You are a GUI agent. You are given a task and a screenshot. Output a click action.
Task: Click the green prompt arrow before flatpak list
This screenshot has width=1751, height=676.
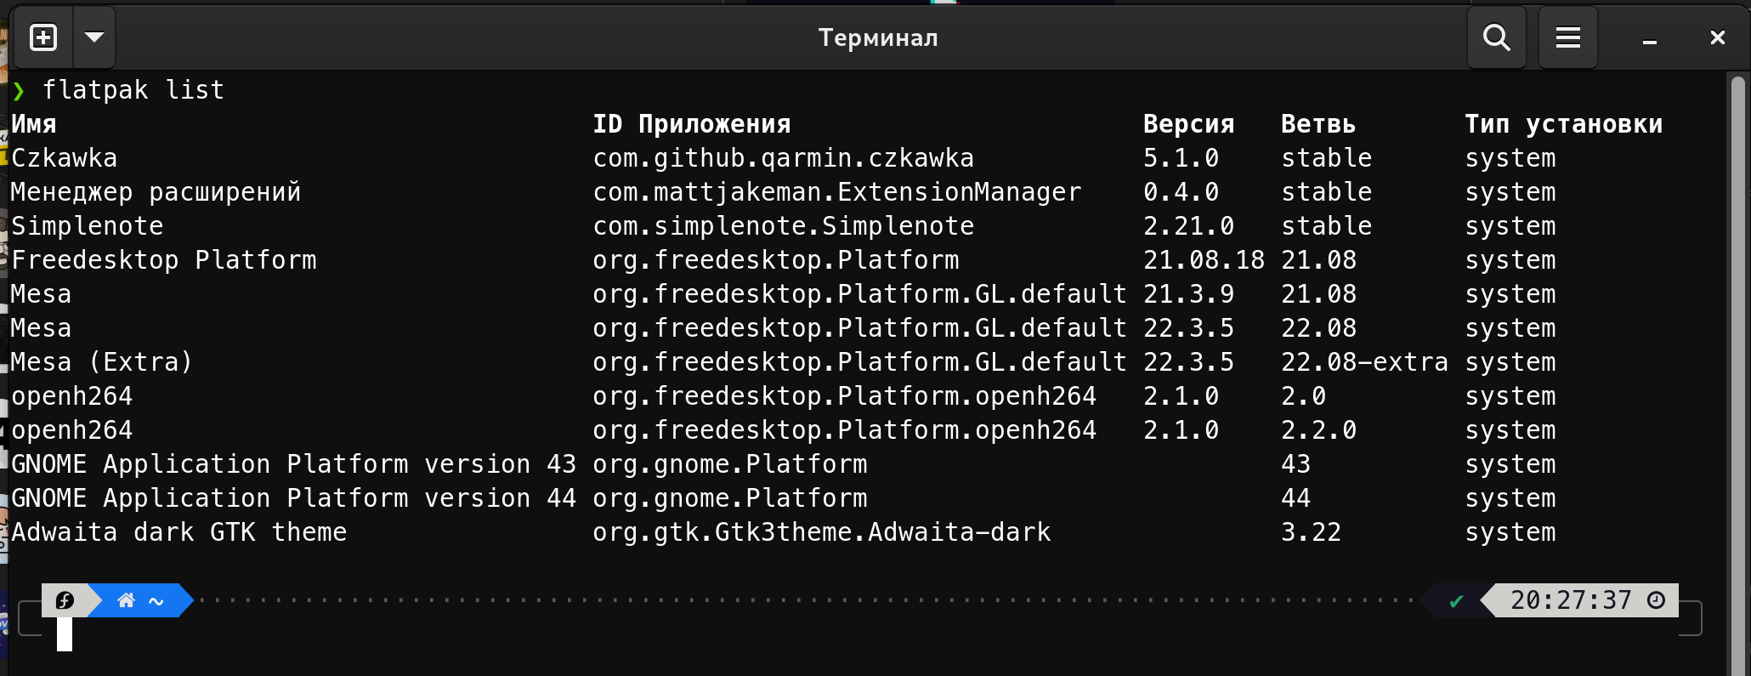(x=19, y=90)
